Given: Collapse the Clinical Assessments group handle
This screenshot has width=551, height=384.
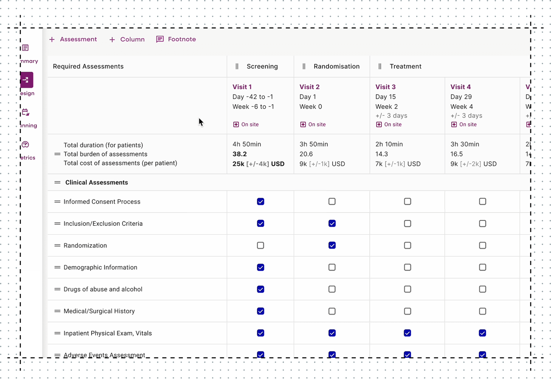Looking at the screenshot, I should click(57, 182).
